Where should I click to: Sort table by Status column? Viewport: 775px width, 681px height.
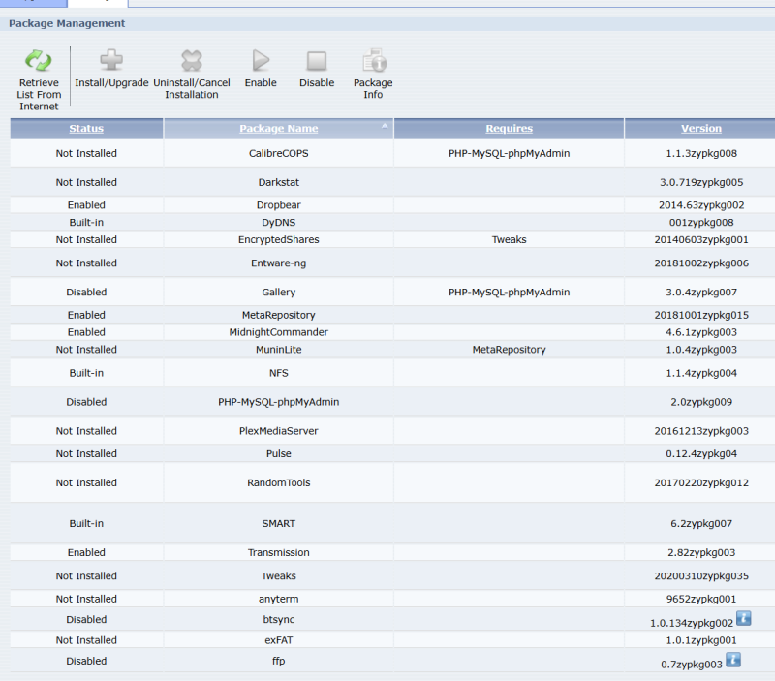86,129
